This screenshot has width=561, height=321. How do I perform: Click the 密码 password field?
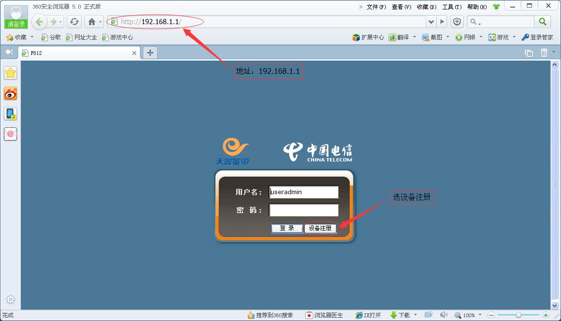303,210
